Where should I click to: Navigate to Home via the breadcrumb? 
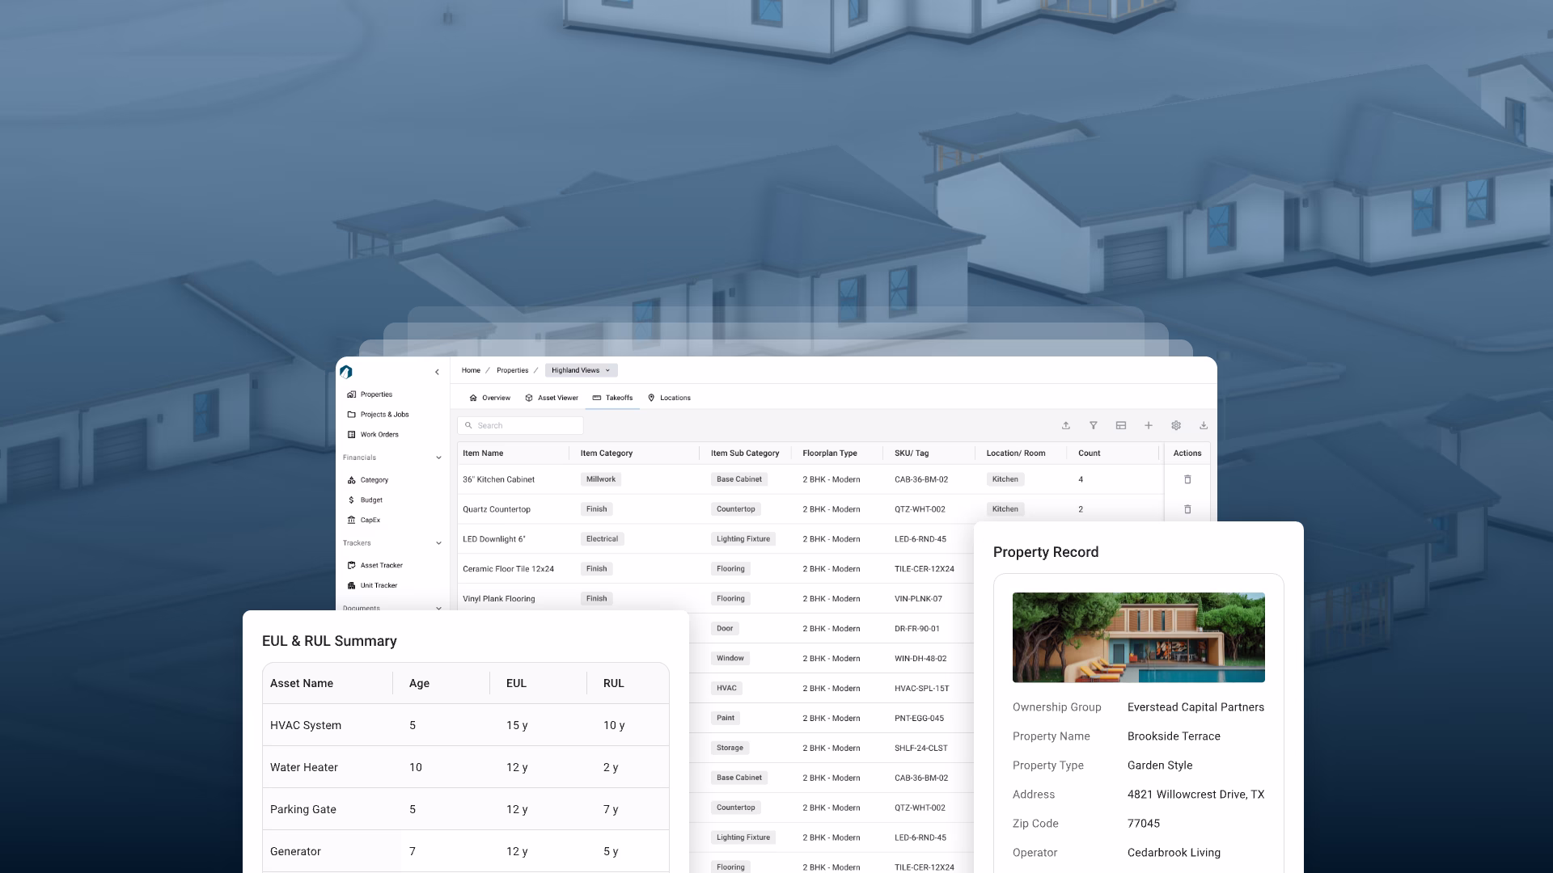471,370
